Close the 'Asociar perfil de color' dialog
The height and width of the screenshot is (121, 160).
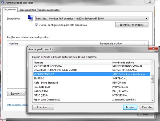coord(153,48)
